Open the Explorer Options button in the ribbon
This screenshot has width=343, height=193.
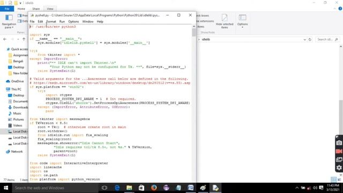(x=242, y=21)
